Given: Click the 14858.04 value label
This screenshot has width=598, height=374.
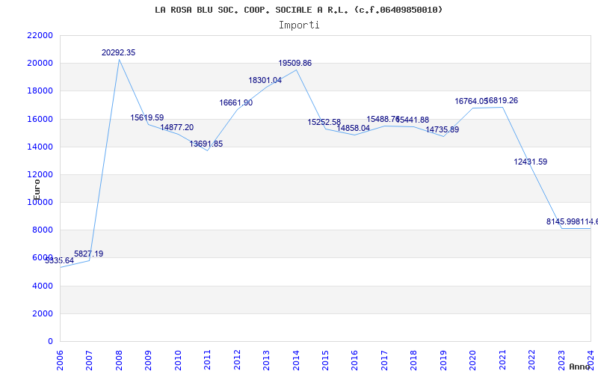Looking at the screenshot, I should (353, 128).
